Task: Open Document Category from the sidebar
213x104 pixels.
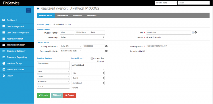Action: click(17, 51)
